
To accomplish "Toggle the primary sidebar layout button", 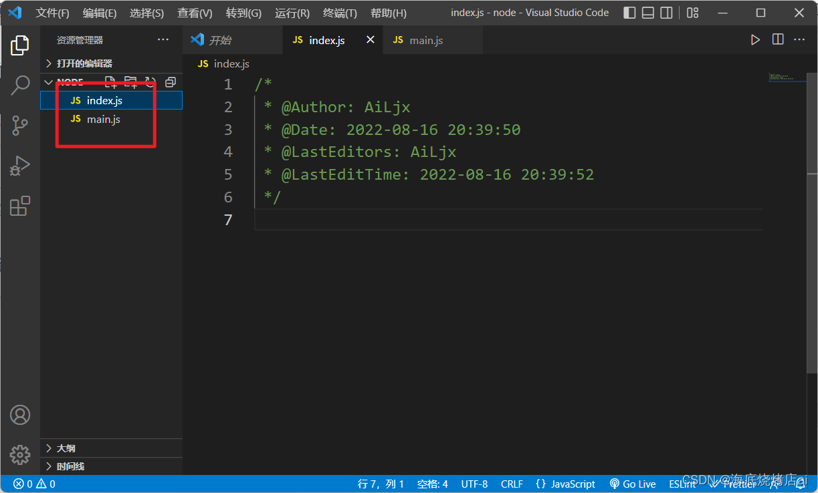I will (629, 13).
